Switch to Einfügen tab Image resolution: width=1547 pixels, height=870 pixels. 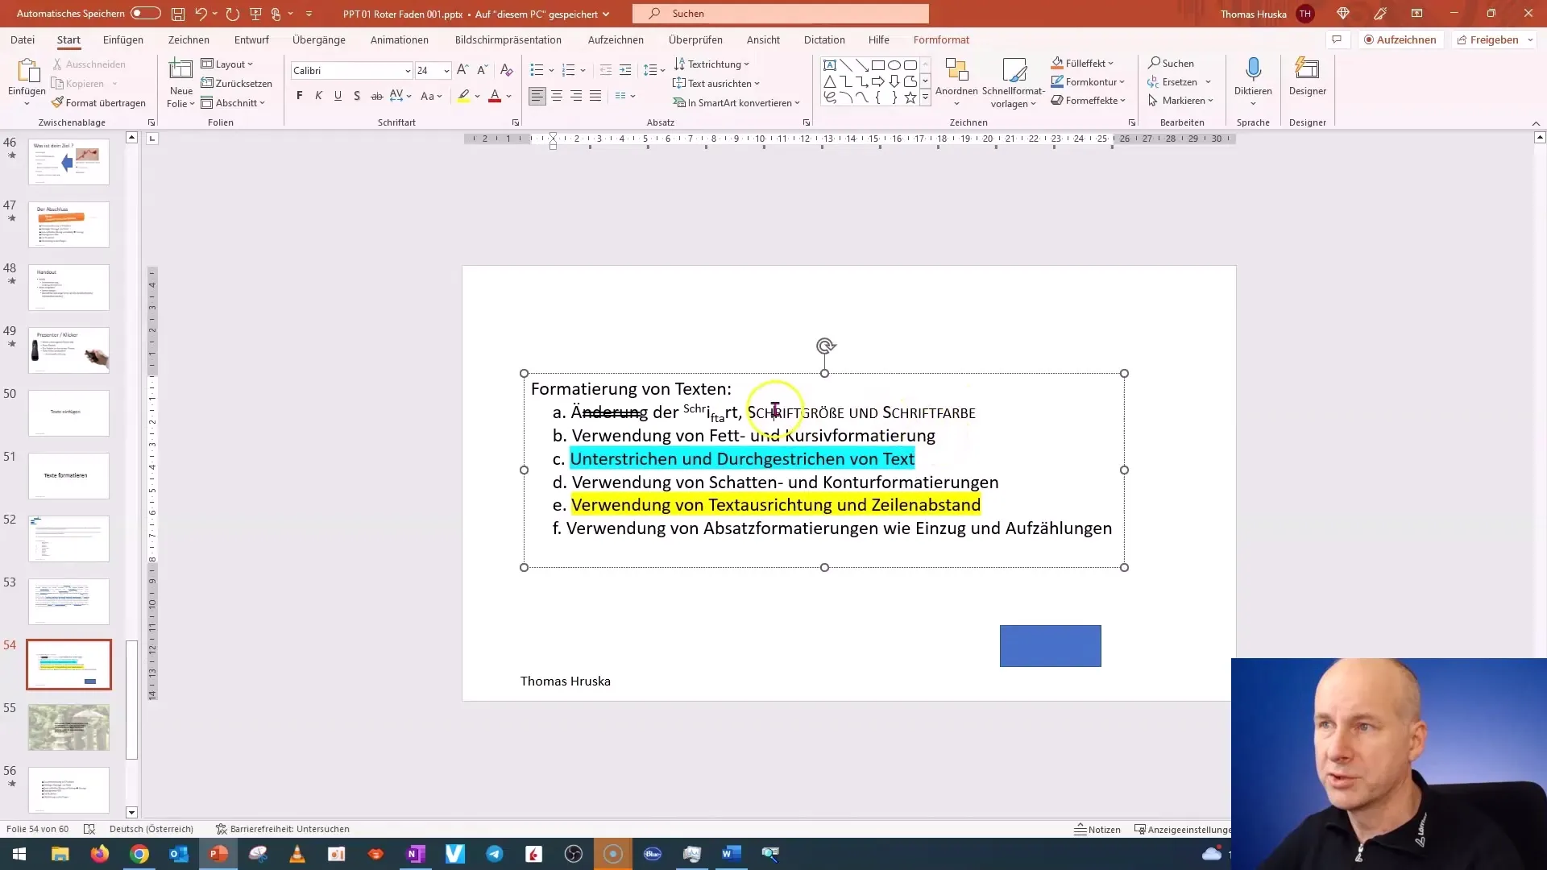pos(123,39)
